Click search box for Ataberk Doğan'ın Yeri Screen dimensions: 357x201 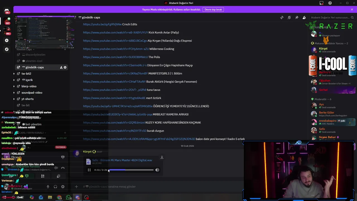click(331, 17)
